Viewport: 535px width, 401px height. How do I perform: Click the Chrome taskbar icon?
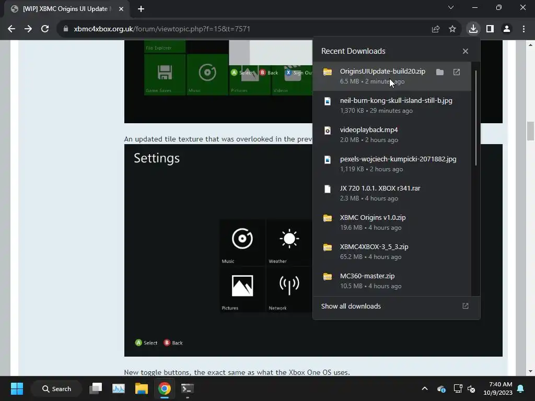[164, 388]
